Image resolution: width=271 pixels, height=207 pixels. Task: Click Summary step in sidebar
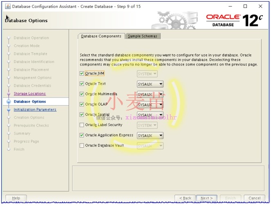[x=22, y=133]
